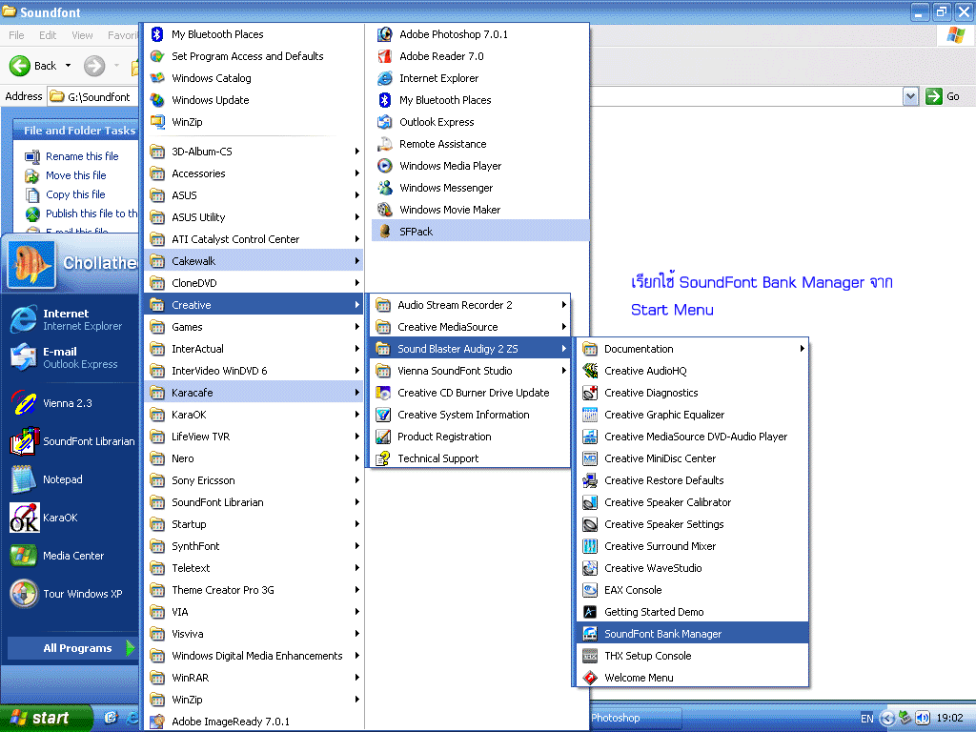Click the pinned KaraOK icon in Start menu
Screen dimensions: 976x732
tap(24, 518)
